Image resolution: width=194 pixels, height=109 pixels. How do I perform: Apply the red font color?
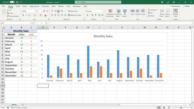click(x=45, y=15)
